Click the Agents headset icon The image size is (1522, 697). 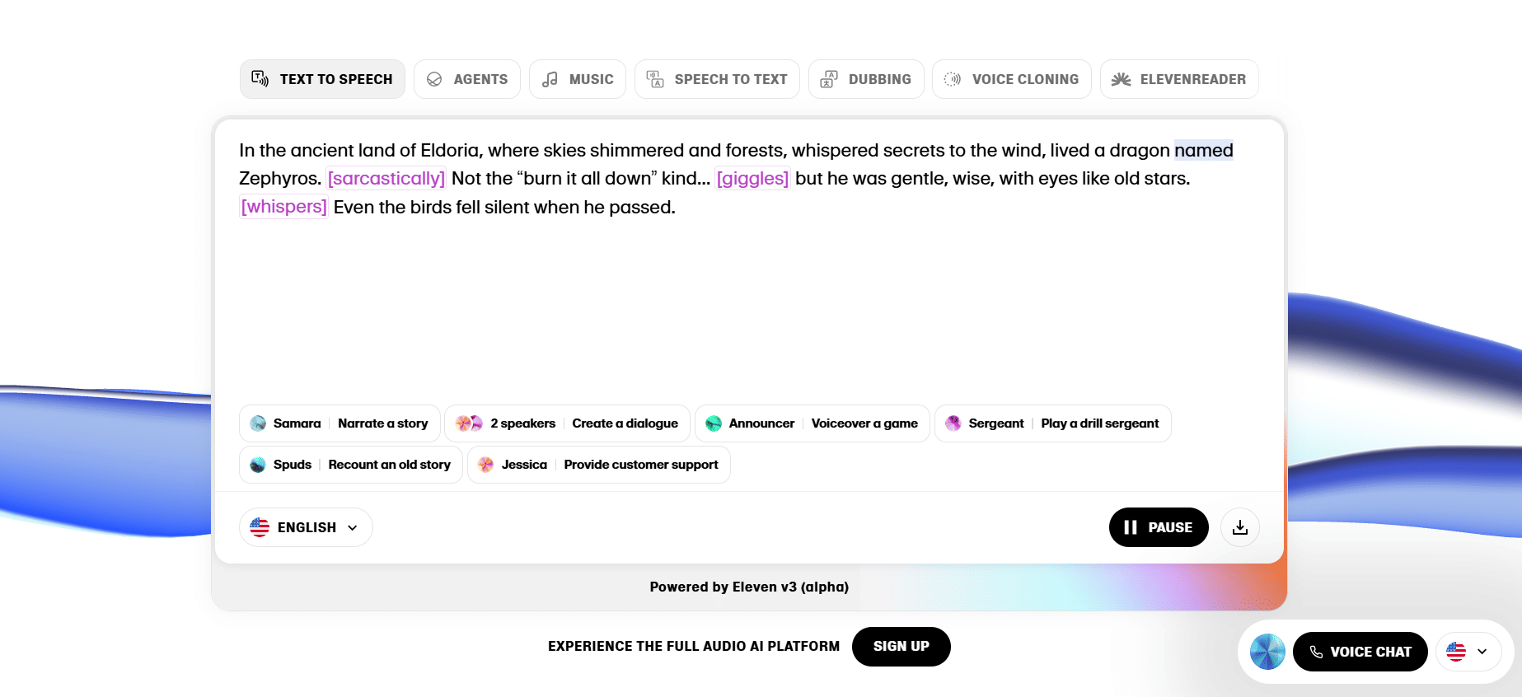pos(434,79)
